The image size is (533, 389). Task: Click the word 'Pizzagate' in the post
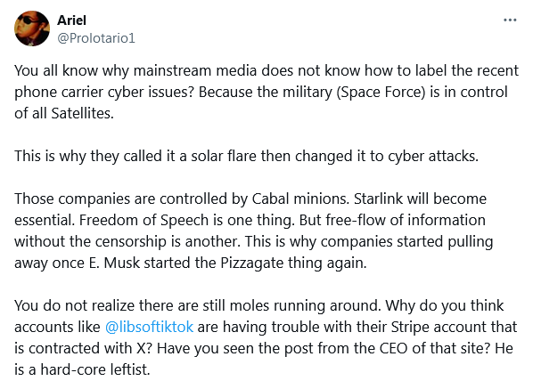click(252, 263)
